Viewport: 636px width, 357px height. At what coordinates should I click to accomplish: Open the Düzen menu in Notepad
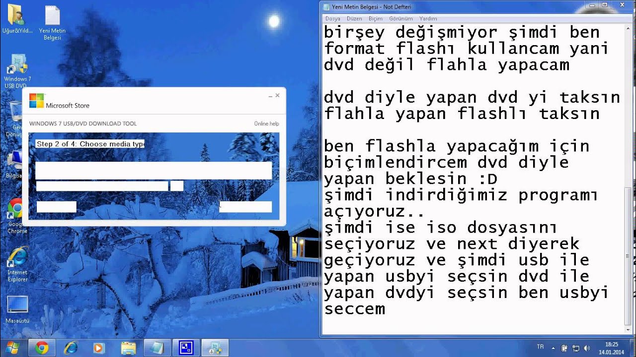pyautogui.click(x=354, y=18)
